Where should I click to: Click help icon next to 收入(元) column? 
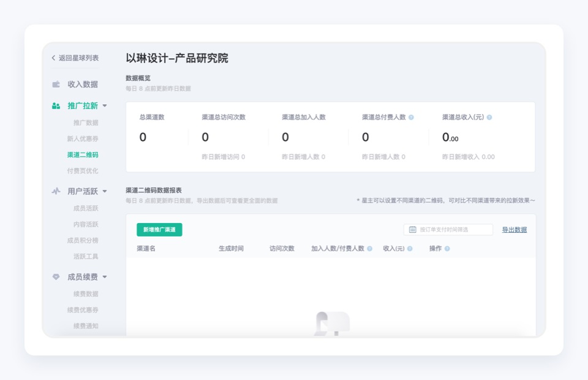(x=410, y=249)
